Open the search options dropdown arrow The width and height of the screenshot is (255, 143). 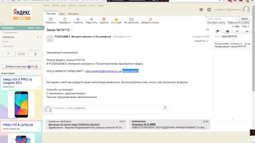tap(237, 19)
